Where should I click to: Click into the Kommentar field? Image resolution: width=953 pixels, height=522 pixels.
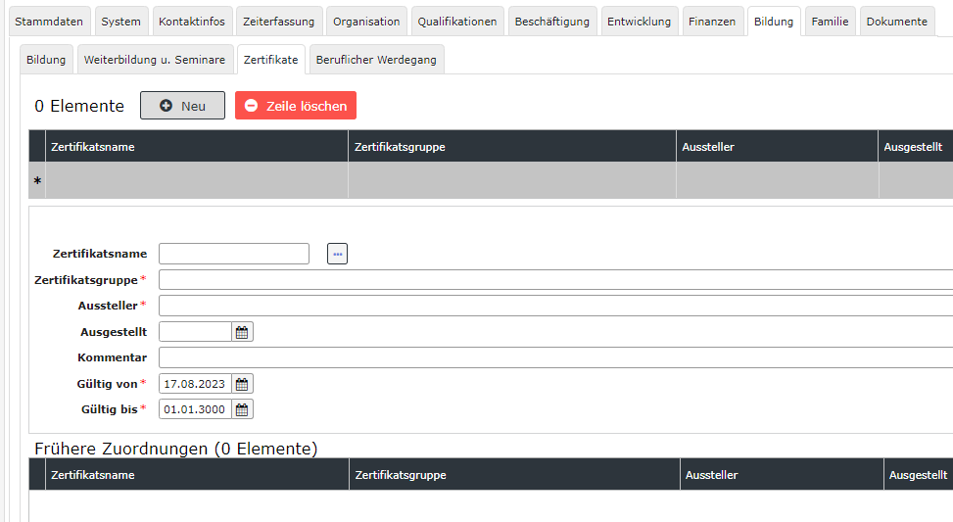555,357
